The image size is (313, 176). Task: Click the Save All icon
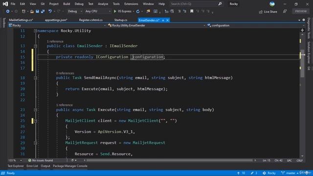coord(43,11)
